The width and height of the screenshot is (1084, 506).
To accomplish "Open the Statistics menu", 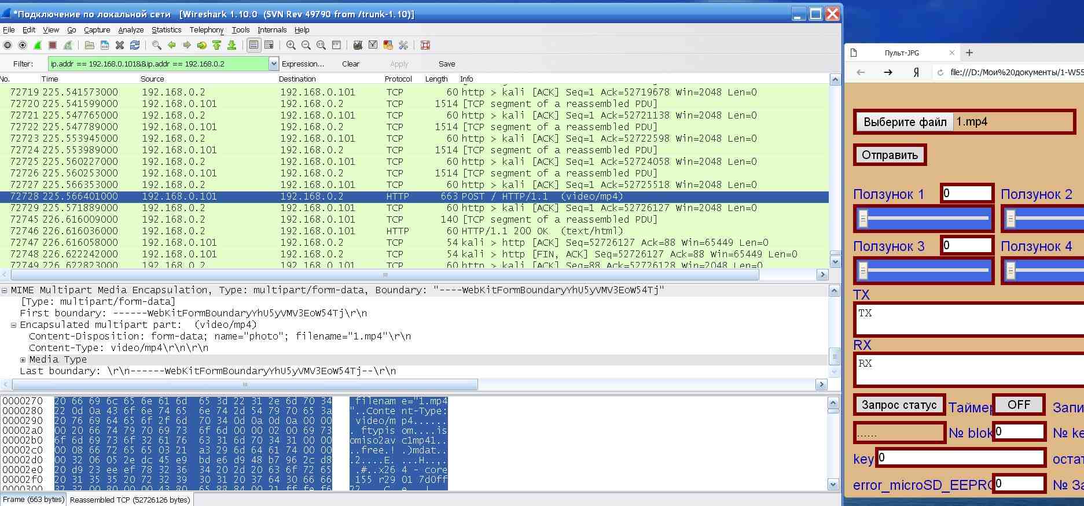I will [x=166, y=30].
